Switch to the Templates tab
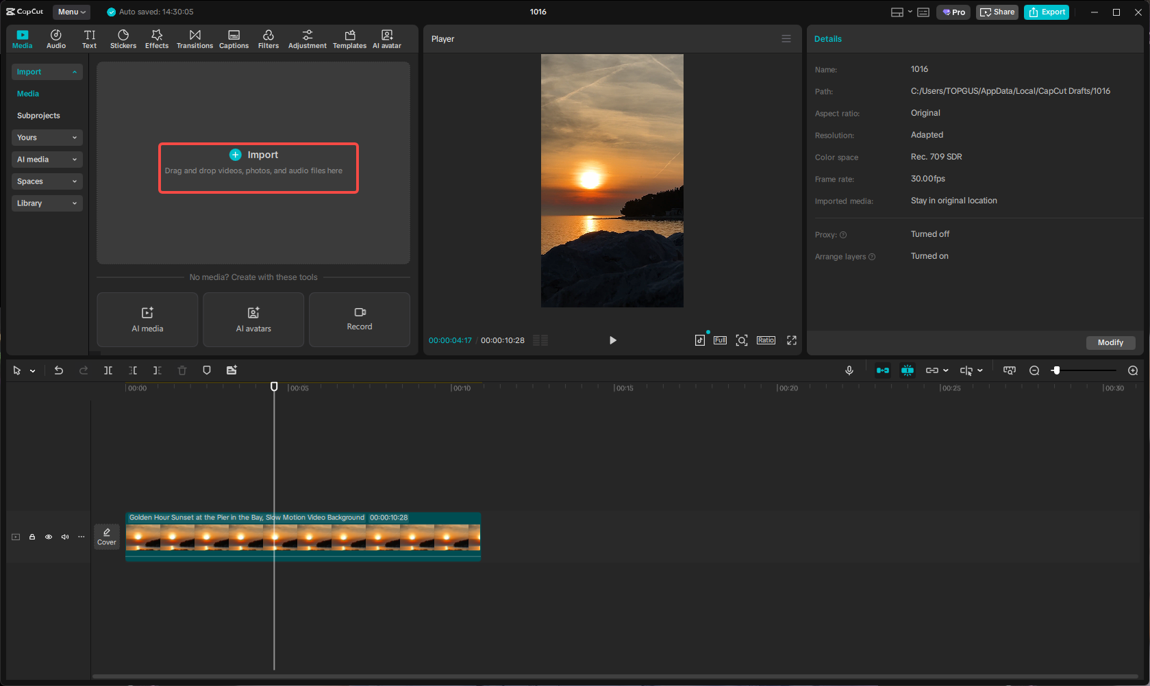1150x686 pixels. [x=349, y=38]
